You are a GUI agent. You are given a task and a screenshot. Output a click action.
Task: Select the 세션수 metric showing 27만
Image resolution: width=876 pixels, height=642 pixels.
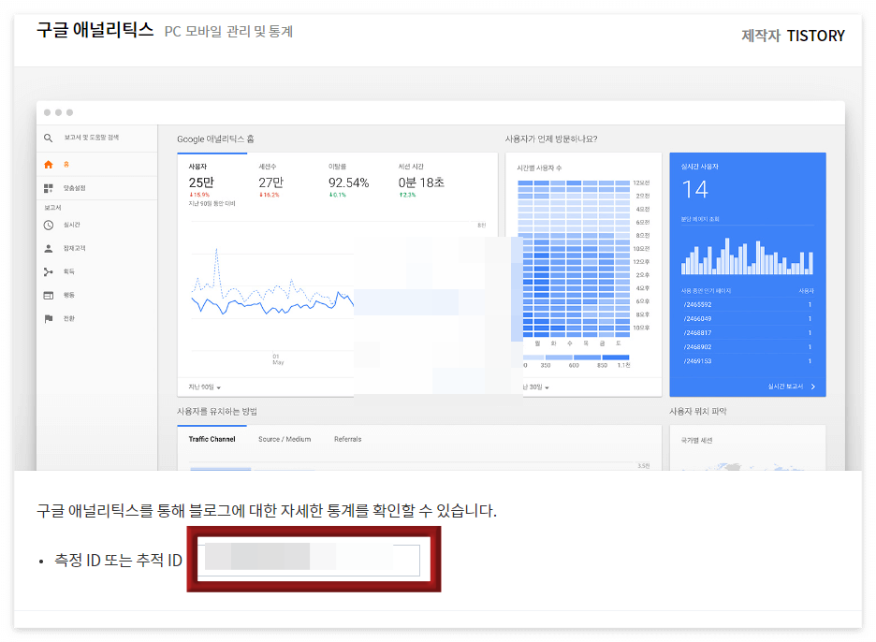271,181
